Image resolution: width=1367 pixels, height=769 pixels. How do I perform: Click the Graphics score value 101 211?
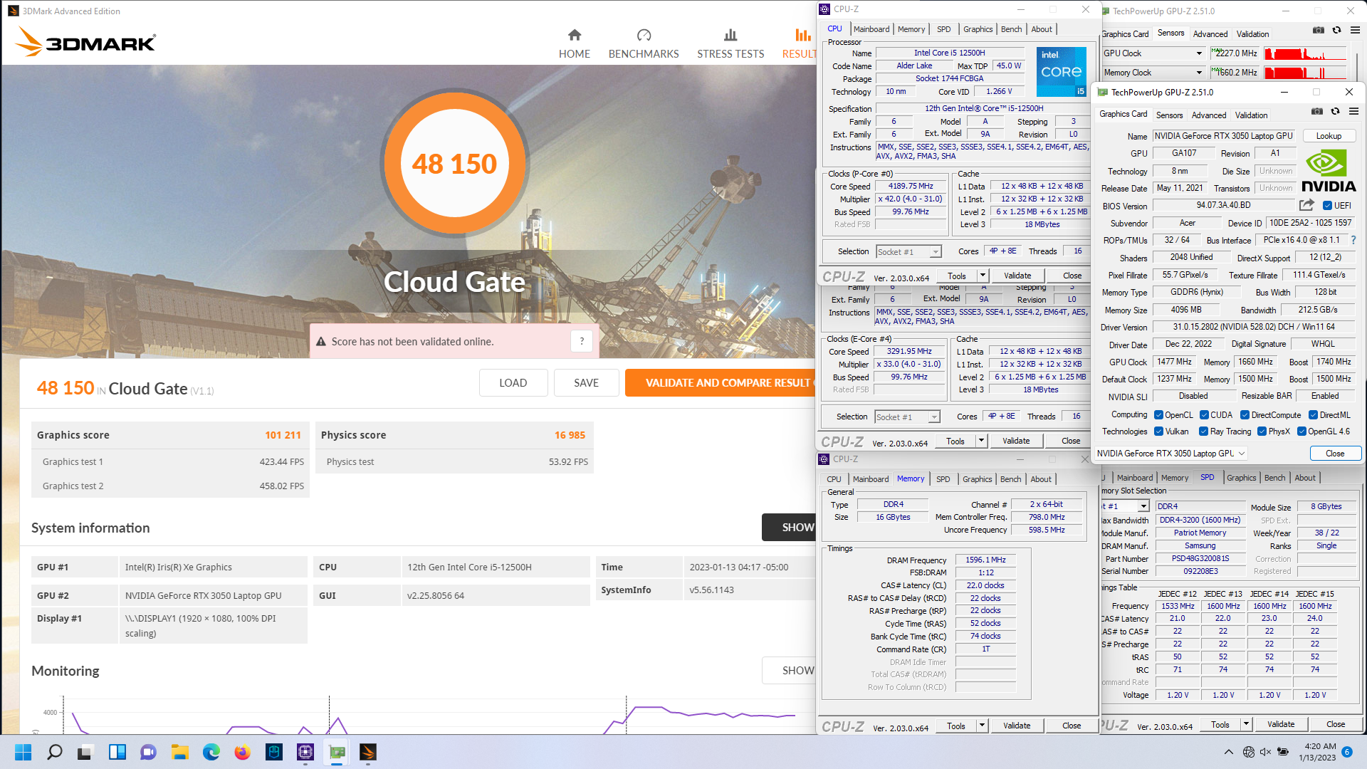[x=283, y=435]
